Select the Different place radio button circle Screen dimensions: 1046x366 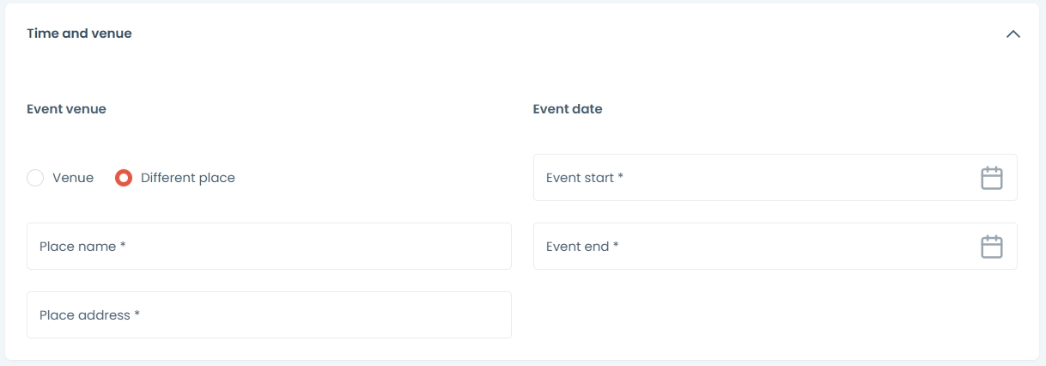[124, 178]
